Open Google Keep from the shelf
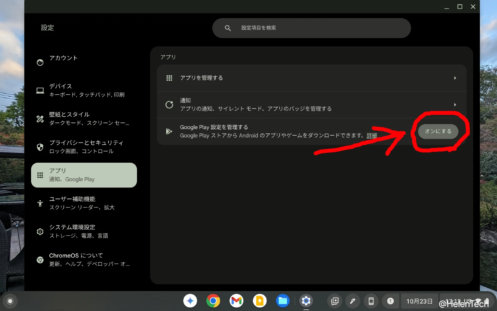This screenshot has height=311, width=497. click(260, 301)
